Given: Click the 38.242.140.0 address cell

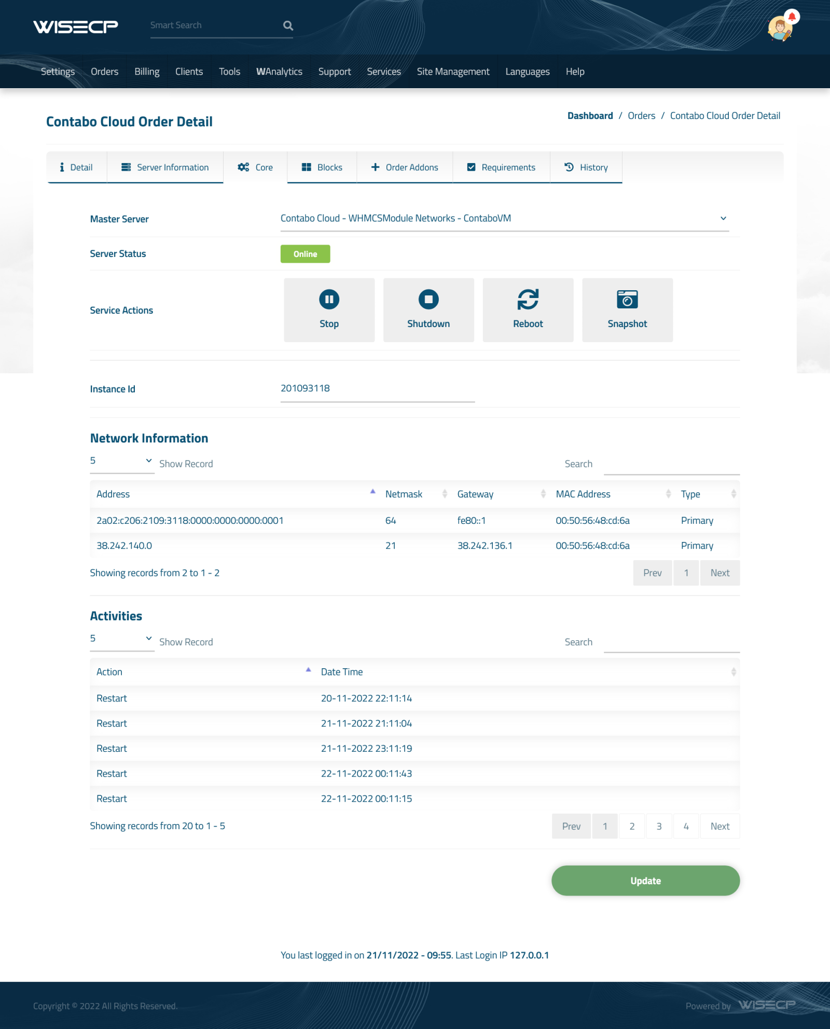Looking at the screenshot, I should coord(125,546).
